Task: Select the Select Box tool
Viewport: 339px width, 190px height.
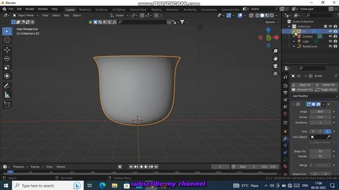Action: click(7, 32)
